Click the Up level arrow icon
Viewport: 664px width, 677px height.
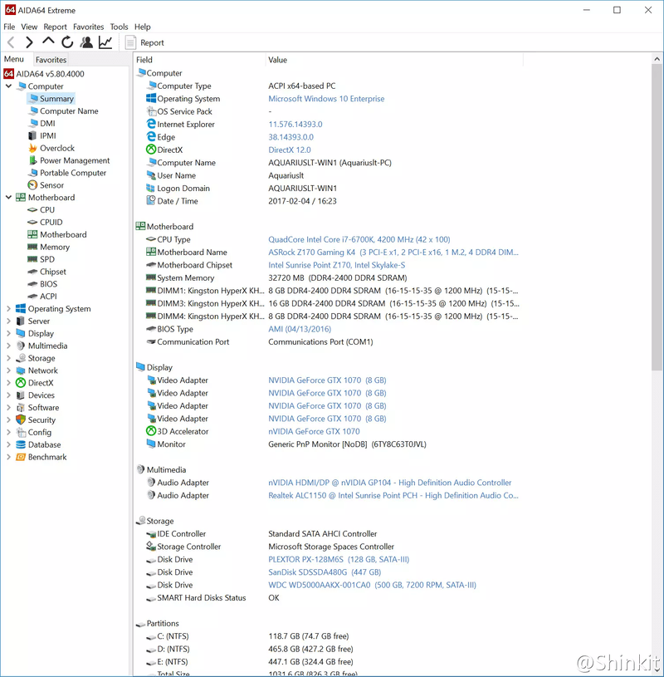point(48,42)
